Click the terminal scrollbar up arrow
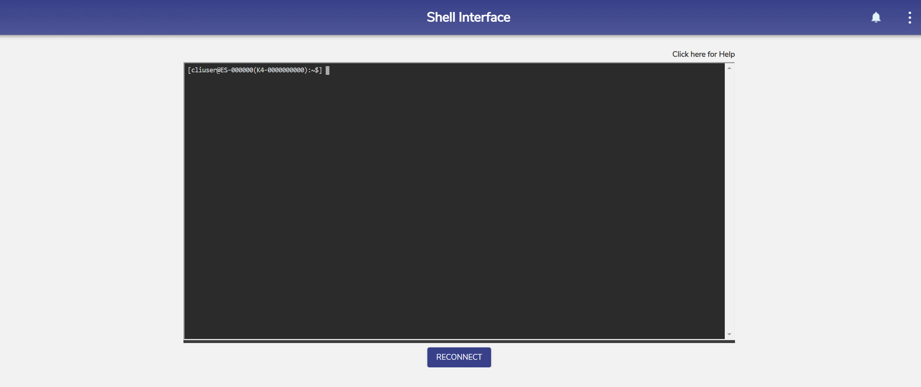The width and height of the screenshot is (921, 387). point(729,68)
